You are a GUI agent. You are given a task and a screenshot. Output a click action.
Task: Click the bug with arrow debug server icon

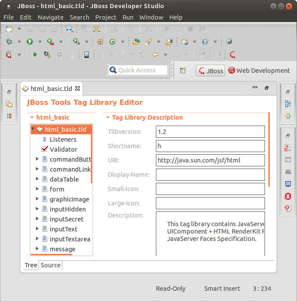point(47,55)
